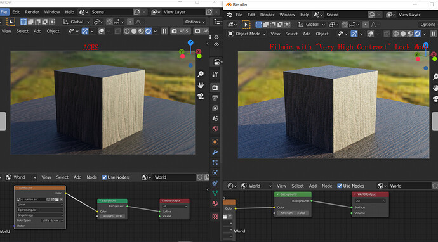Toggle the top eye visibility icon in outliner
438x242 pixels.
pyautogui.click(x=216, y=37)
